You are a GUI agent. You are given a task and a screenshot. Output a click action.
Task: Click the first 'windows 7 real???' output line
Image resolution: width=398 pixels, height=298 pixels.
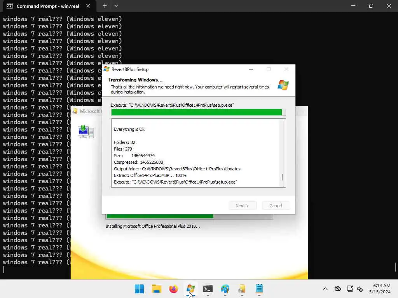(63, 19)
